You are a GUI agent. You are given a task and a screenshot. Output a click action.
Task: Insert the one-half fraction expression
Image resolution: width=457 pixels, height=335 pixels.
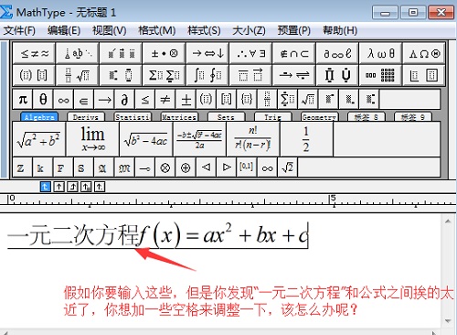[306, 139]
